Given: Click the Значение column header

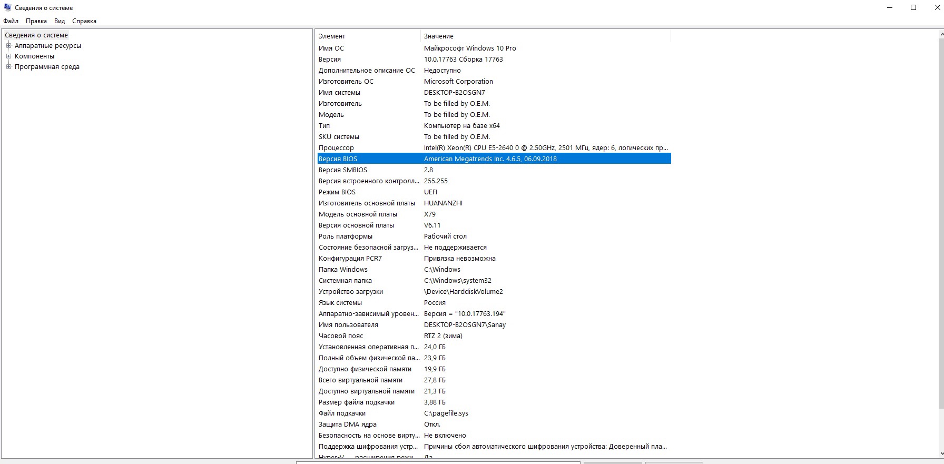Looking at the screenshot, I should point(546,36).
